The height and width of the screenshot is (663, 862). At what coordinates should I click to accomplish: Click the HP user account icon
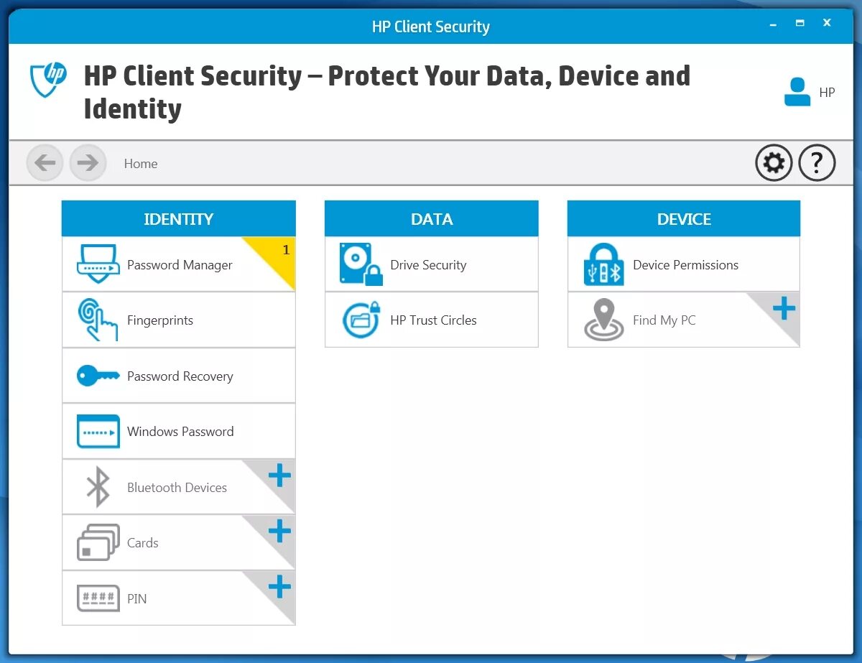tap(797, 92)
